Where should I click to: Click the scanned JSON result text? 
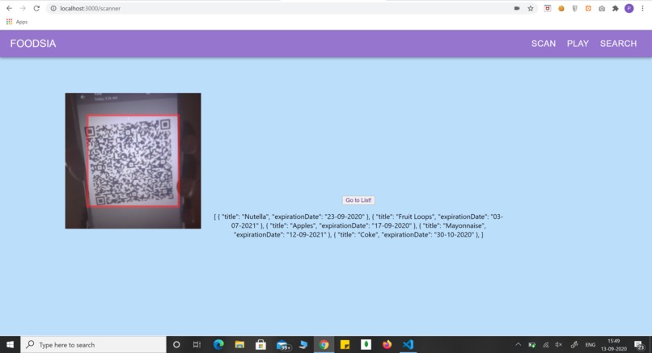pos(358,225)
